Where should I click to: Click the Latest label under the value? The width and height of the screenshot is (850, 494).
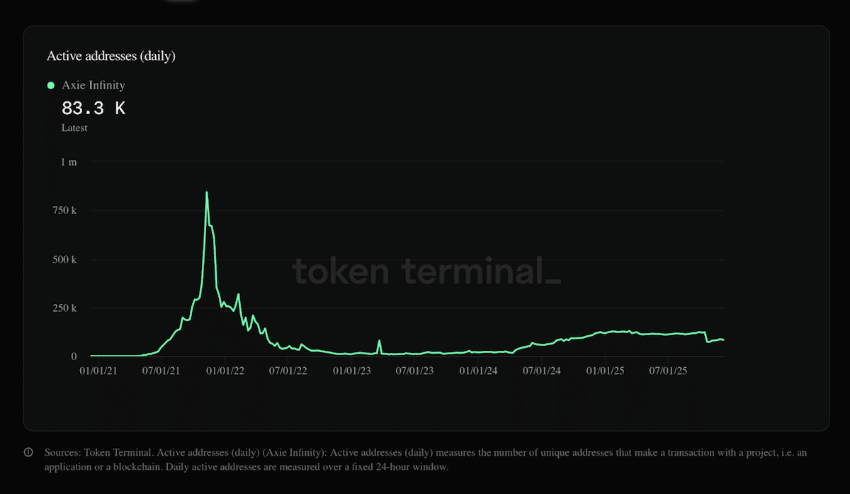[x=75, y=128]
